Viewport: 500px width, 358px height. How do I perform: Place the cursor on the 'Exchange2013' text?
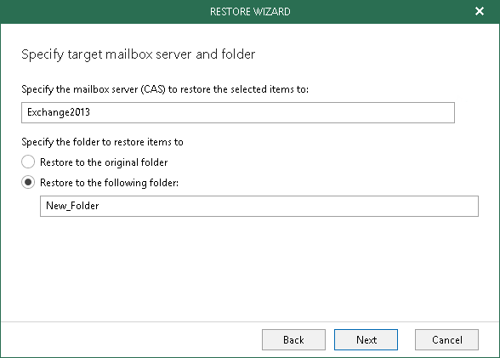(59, 112)
